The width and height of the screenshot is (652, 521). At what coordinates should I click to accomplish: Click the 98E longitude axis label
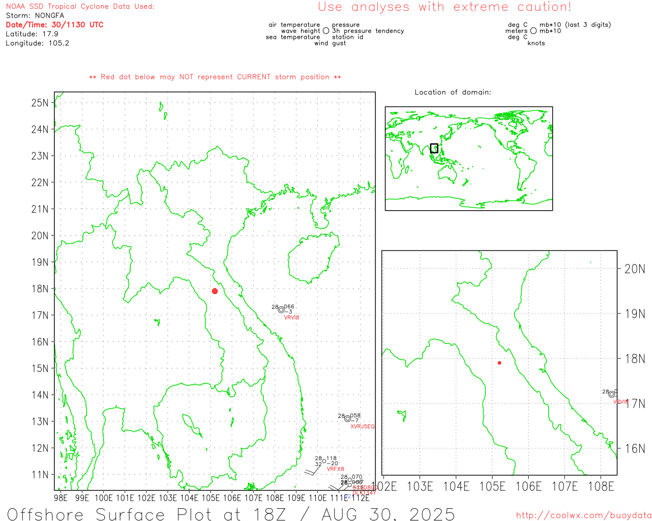(x=61, y=498)
